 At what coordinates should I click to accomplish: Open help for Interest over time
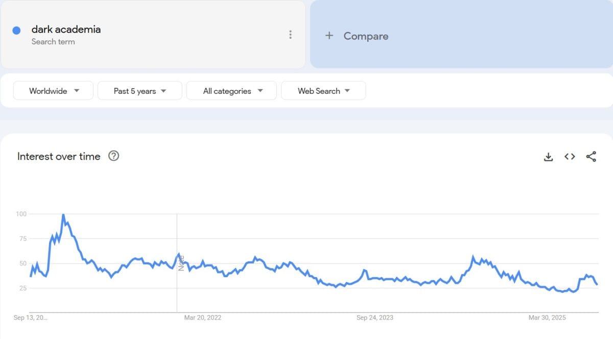pyautogui.click(x=114, y=156)
